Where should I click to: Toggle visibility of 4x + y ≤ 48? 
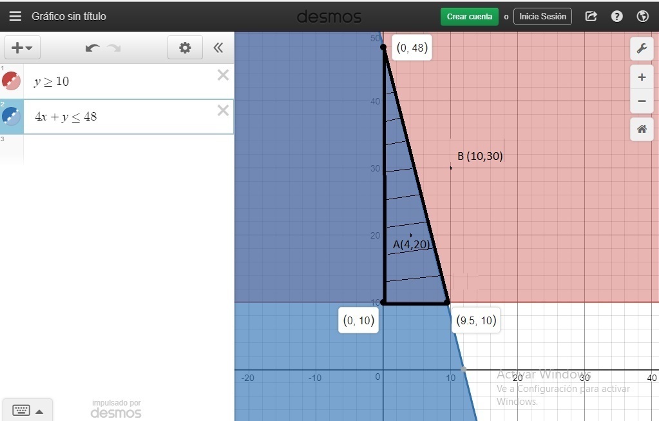coord(11,117)
